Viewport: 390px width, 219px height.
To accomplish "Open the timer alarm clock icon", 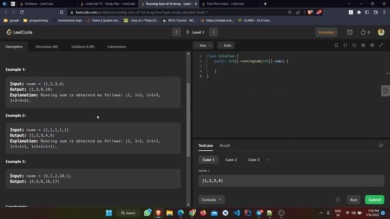I will click(350, 32).
